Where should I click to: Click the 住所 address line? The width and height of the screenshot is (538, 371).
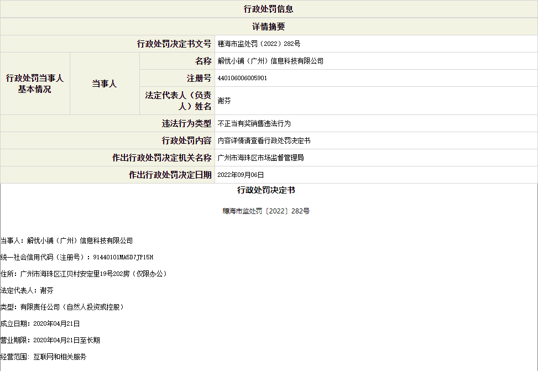(84, 274)
